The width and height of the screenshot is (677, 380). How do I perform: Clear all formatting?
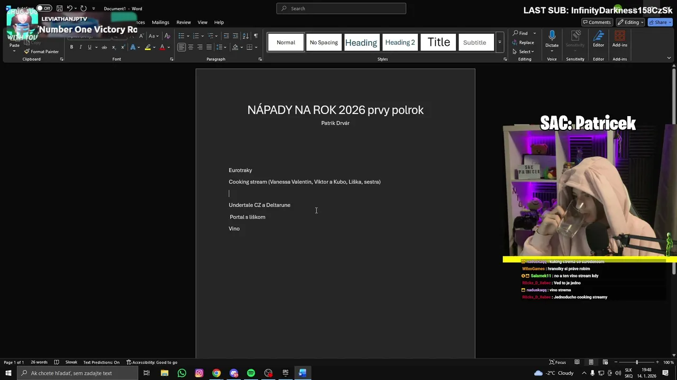click(167, 36)
